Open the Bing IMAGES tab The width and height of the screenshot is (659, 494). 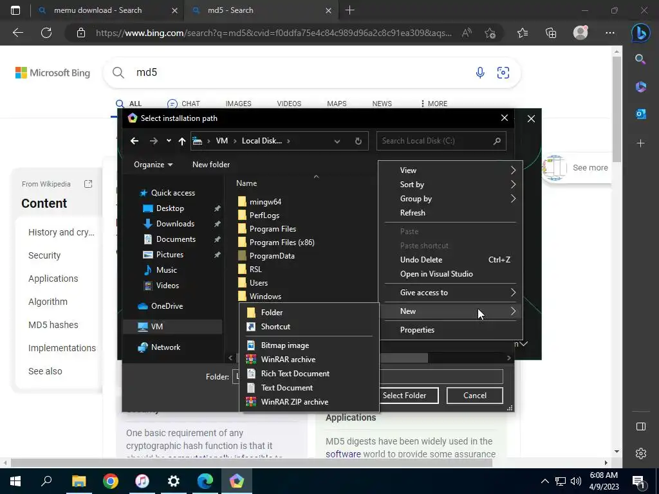[x=238, y=104]
